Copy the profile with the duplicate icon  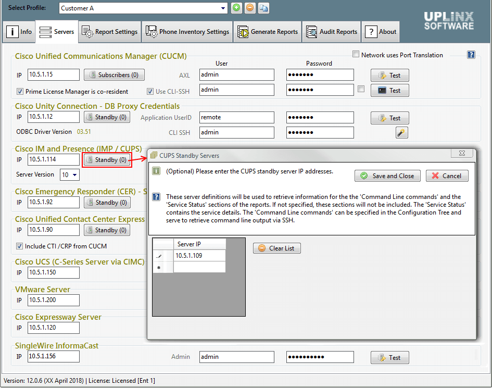pyautogui.click(x=263, y=8)
